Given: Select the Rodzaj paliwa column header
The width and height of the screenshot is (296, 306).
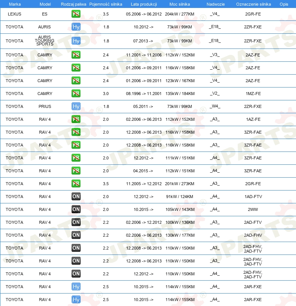Looking at the screenshot, I should click(x=73, y=4).
